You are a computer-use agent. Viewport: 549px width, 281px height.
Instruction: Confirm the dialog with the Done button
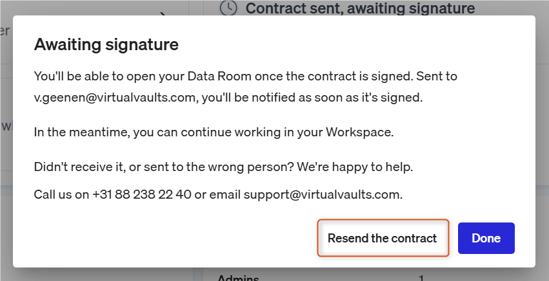click(486, 238)
